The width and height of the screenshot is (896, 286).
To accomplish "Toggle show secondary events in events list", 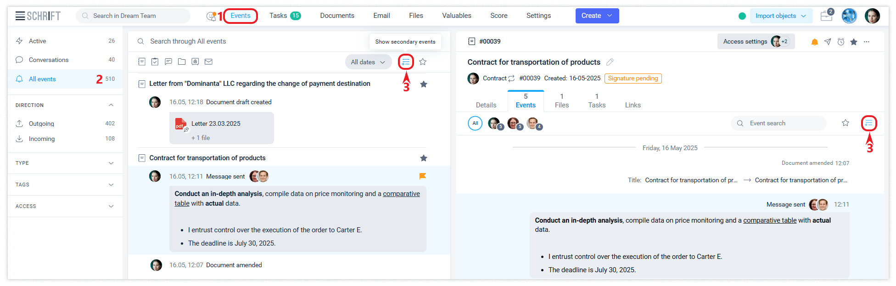I will pos(406,62).
